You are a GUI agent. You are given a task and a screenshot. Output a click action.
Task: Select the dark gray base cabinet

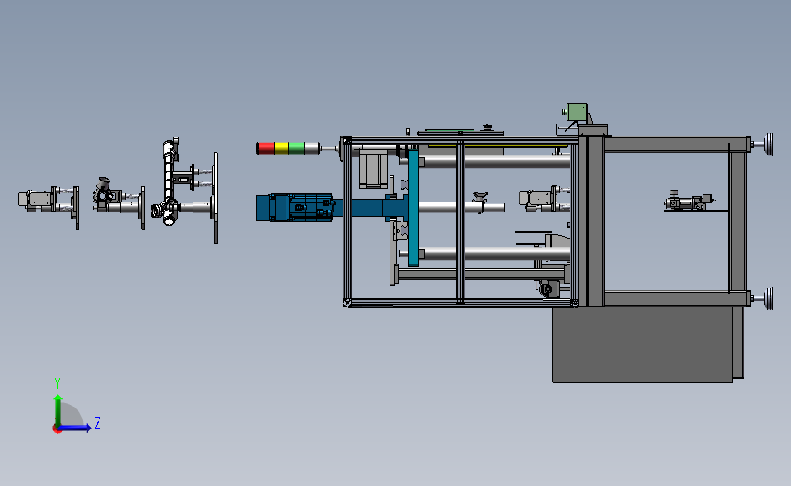[x=642, y=345]
